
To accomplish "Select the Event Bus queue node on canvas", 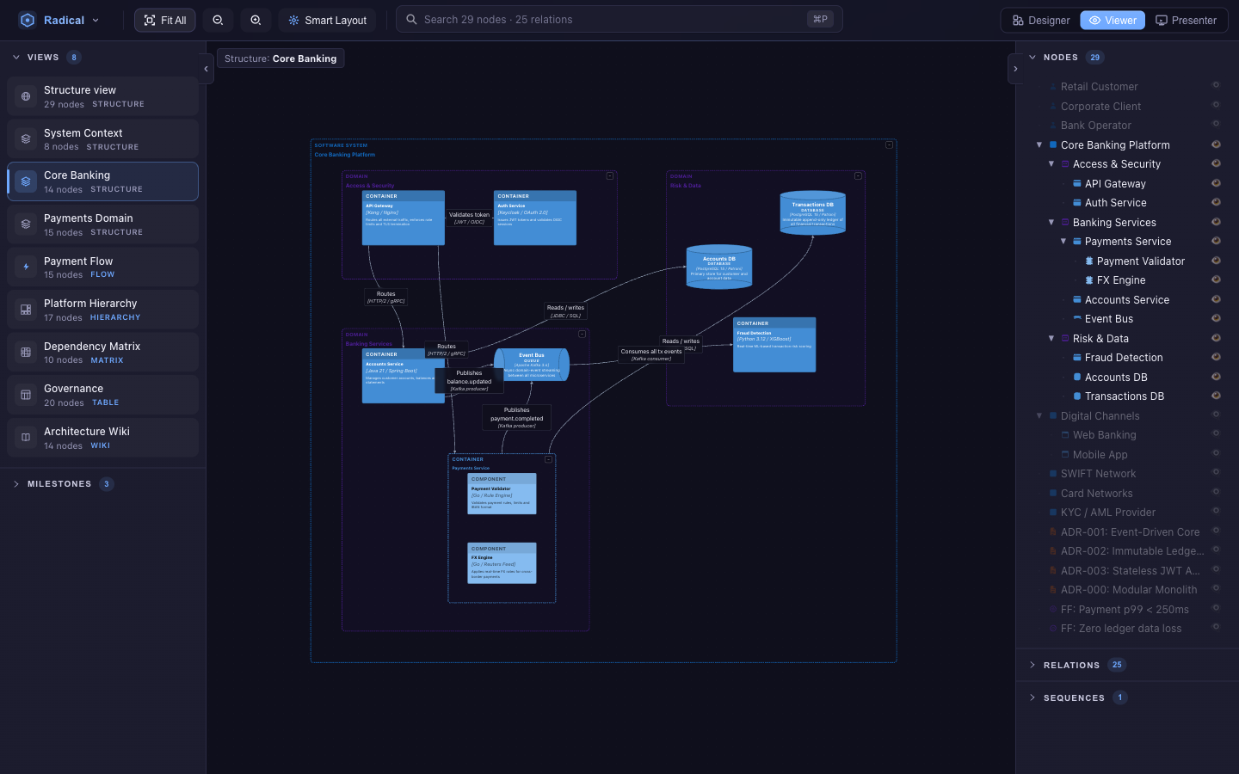I will point(532,365).
